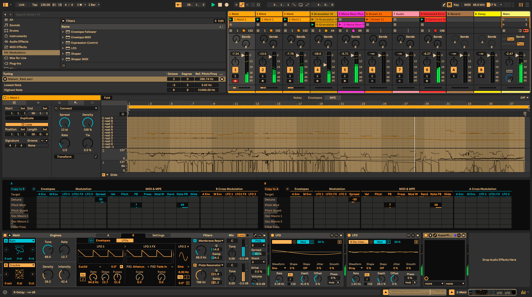Open the Rain oscillator type dropdown
Image resolution: width=532 pixels, height=297 pixels.
click(x=22, y=241)
